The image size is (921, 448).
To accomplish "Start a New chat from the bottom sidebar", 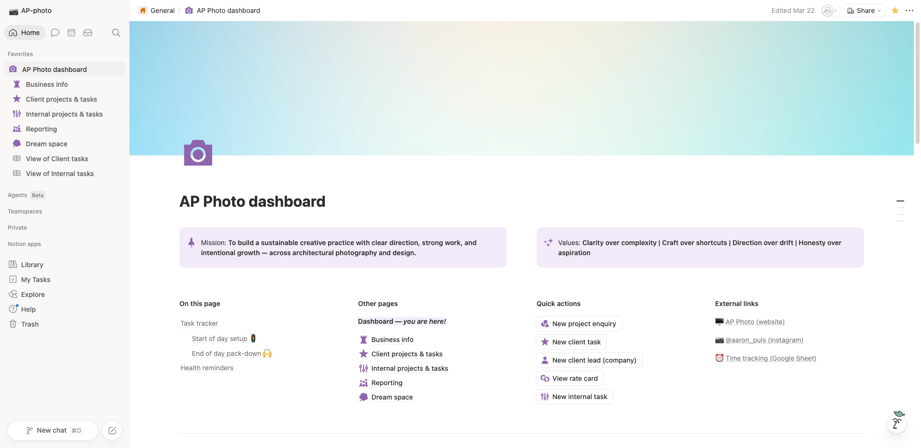I will point(53,430).
